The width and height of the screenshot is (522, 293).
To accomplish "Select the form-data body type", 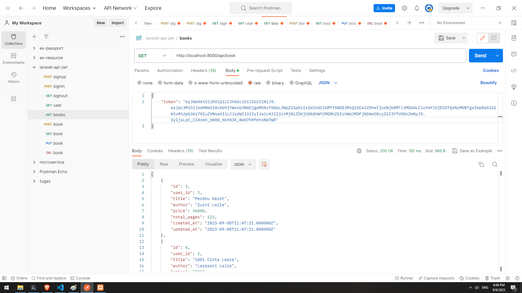I will (x=160, y=83).
